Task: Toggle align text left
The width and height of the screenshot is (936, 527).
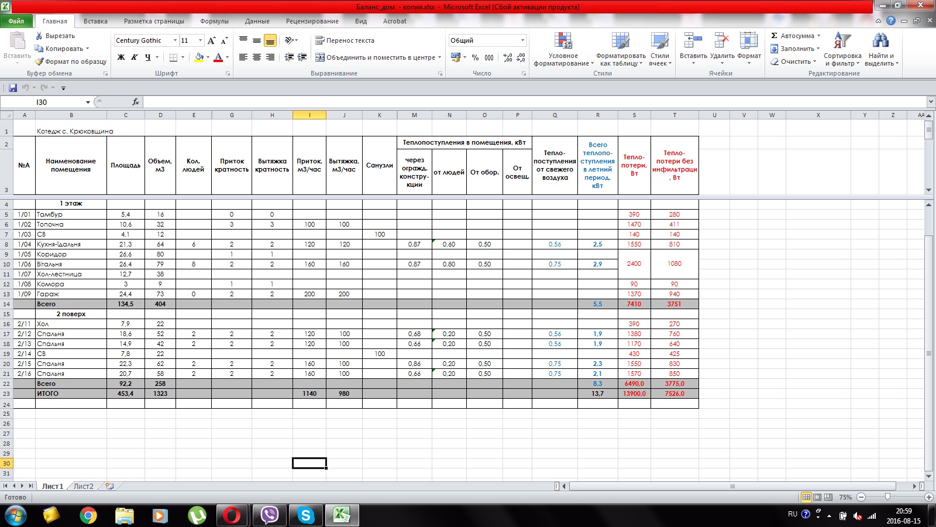Action: click(x=243, y=57)
